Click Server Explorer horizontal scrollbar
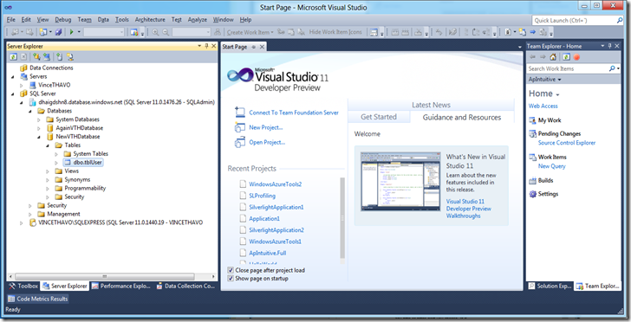The image size is (631, 322). pyautogui.click(x=104, y=277)
